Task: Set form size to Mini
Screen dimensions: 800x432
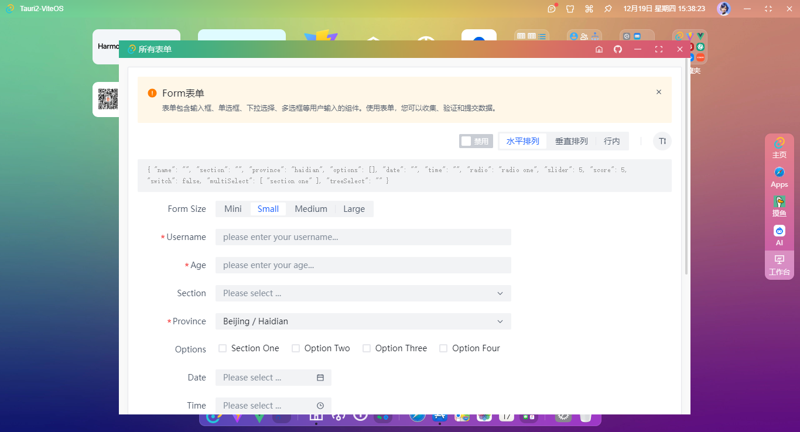Action: click(x=233, y=209)
